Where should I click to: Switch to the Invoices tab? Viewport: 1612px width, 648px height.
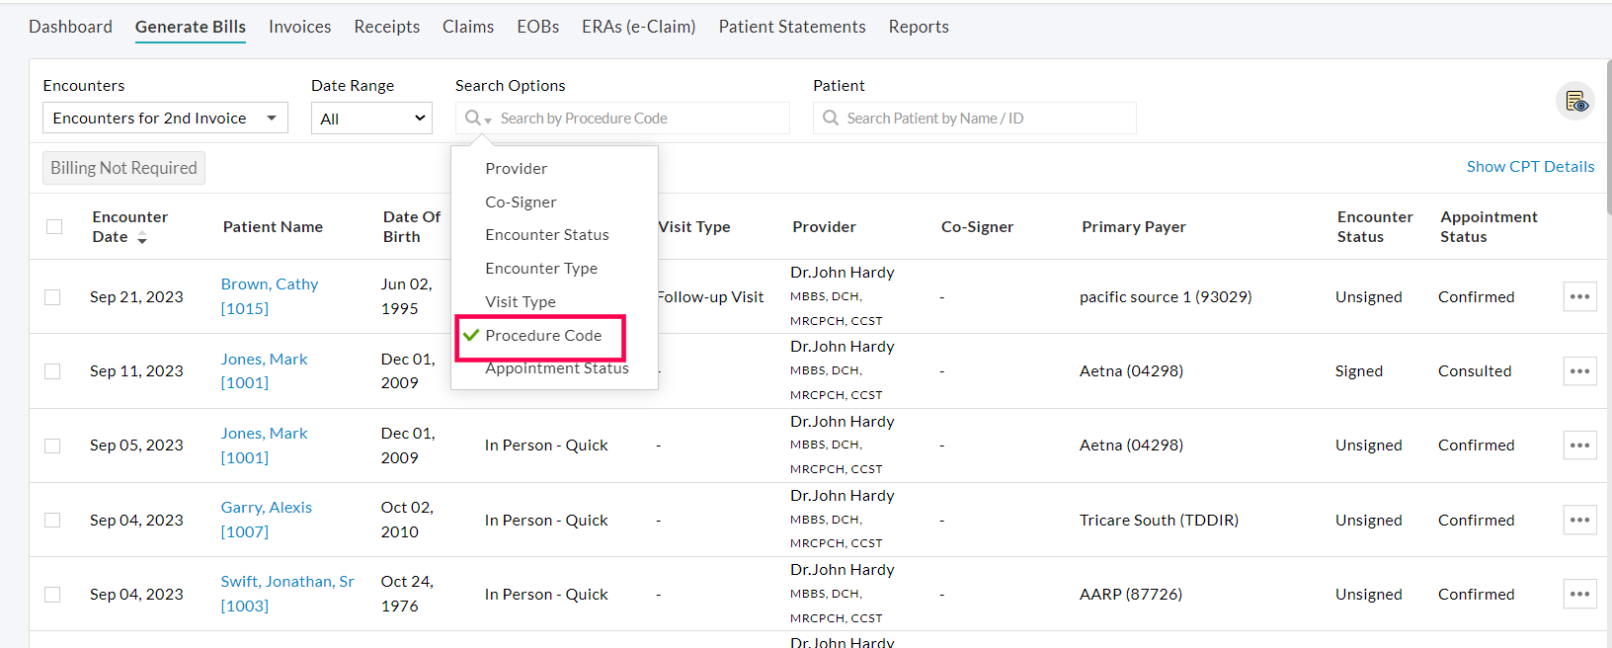coord(299,27)
